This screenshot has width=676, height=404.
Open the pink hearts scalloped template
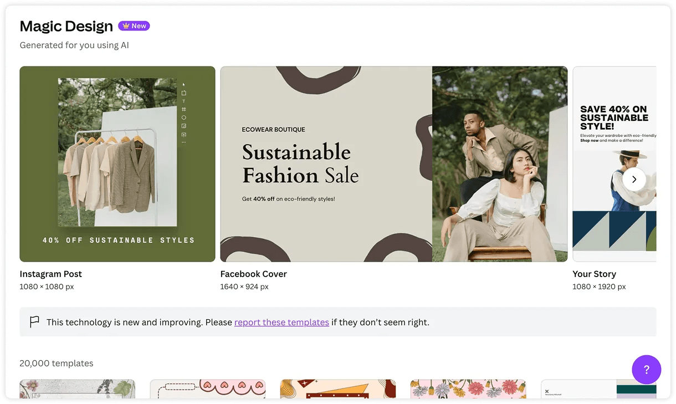[208, 389]
